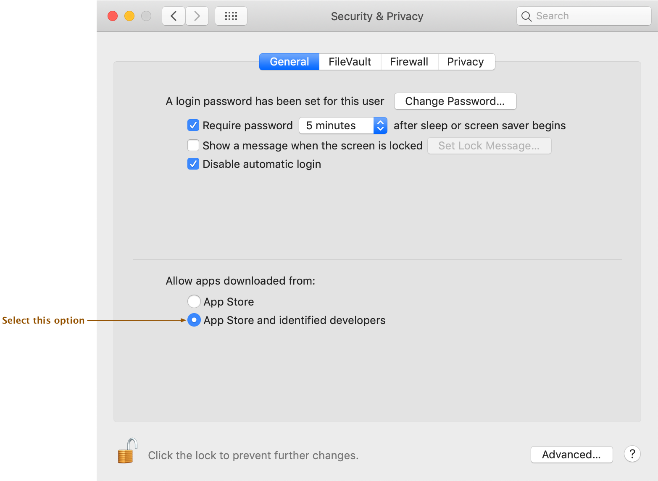Click the back navigation arrow
The width and height of the screenshot is (658, 481).
point(174,16)
